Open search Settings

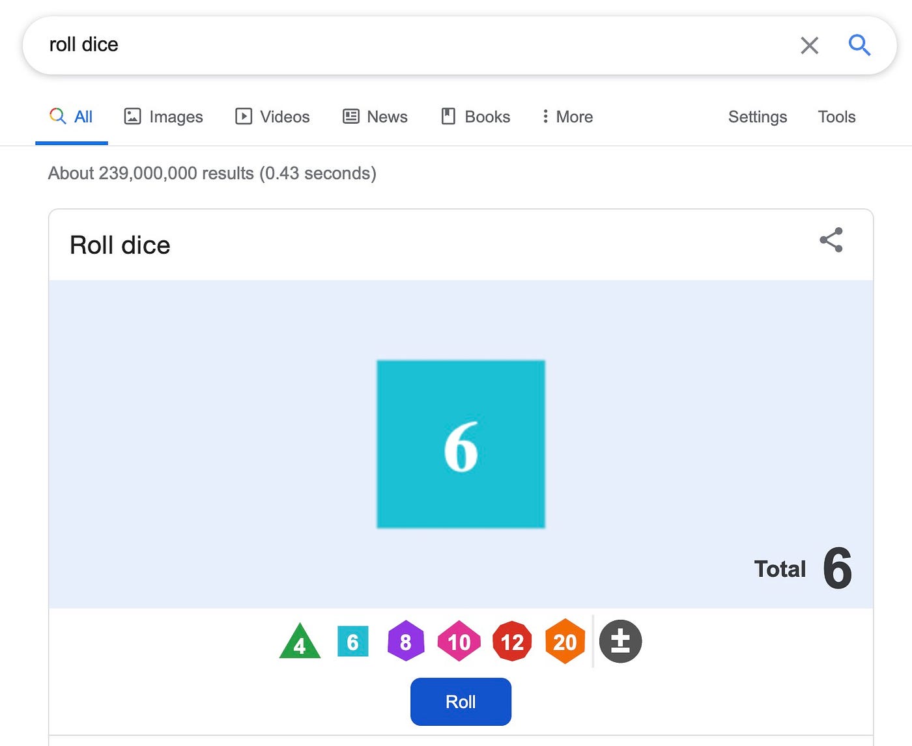click(757, 117)
